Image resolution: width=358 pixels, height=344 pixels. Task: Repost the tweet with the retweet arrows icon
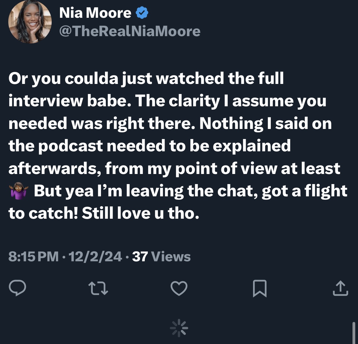[98, 288]
